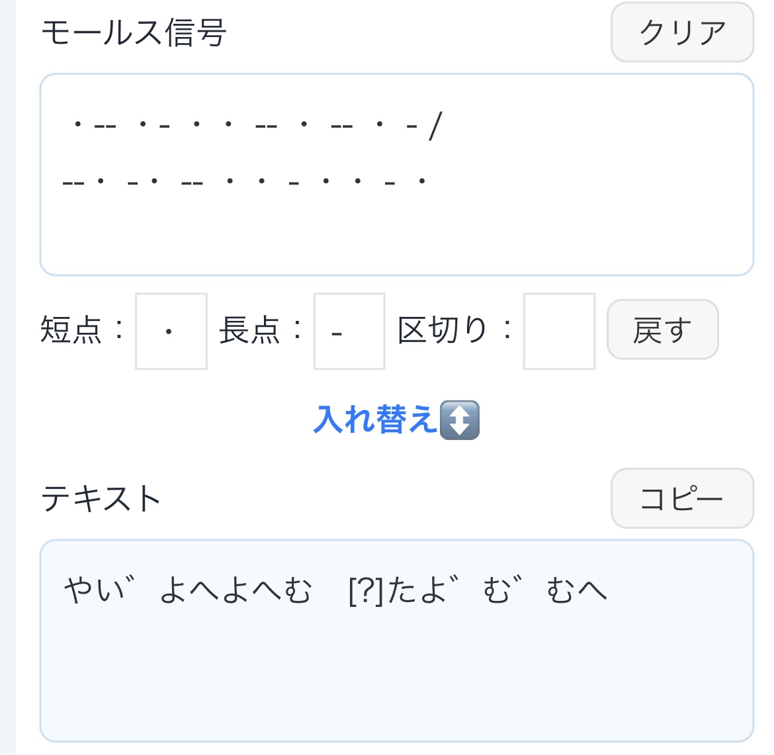Screen dimensions: 774x755
Task: Click the 短点 label
Action: (72, 330)
